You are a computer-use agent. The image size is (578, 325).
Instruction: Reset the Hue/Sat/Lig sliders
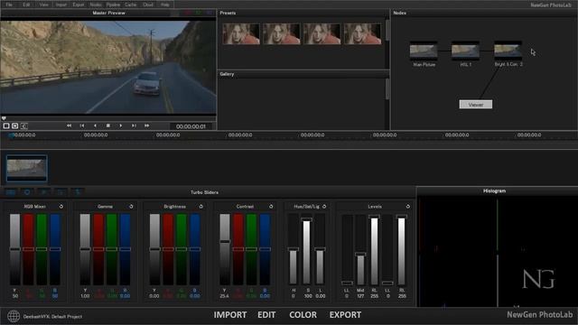pyautogui.click(x=324, y=207)
